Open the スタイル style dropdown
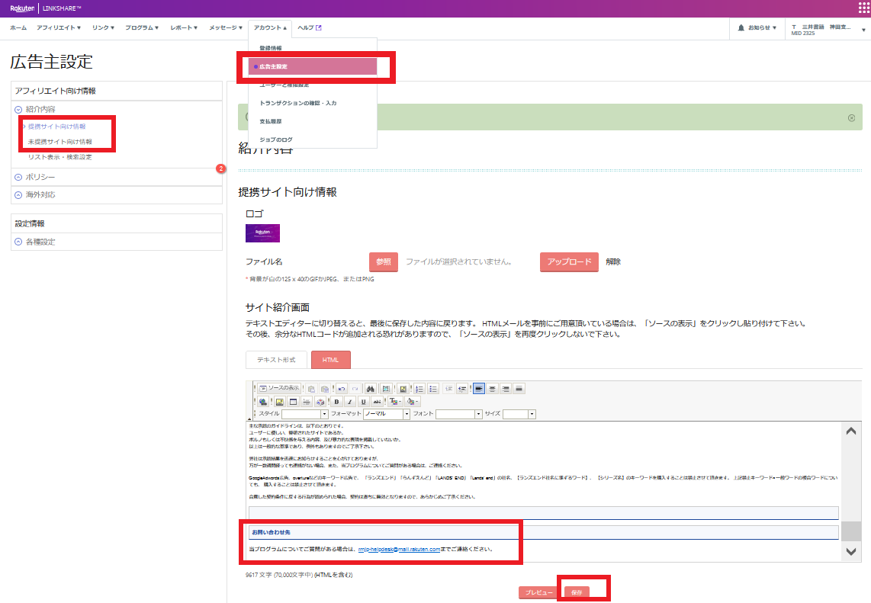The height and width of the screenshot is (603, 871). (x=304, y=414)
